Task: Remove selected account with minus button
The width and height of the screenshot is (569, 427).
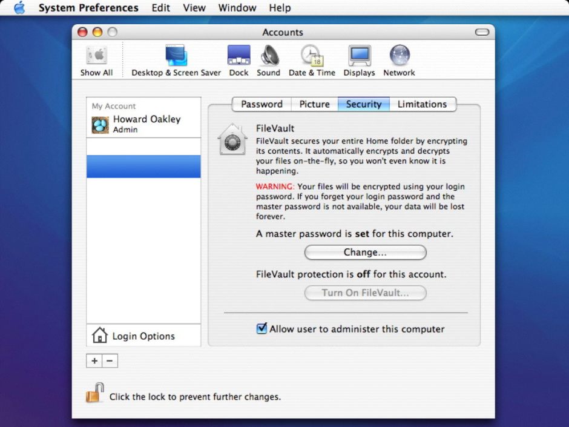Action: pos(110,361)
